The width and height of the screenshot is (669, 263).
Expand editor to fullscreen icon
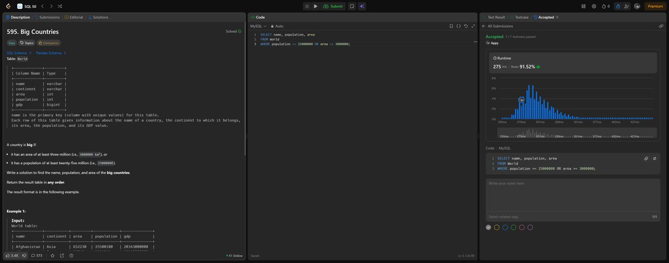[x=473, y=26]
